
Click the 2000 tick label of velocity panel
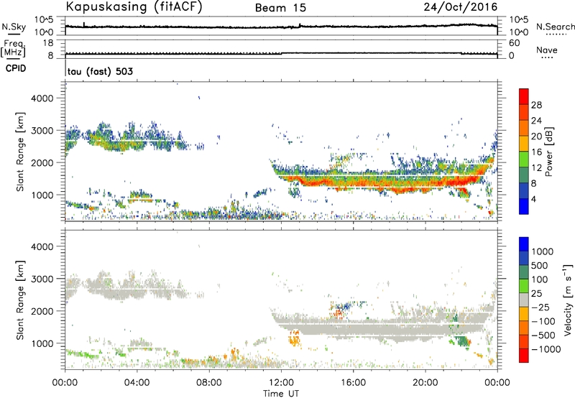(42, 311)
